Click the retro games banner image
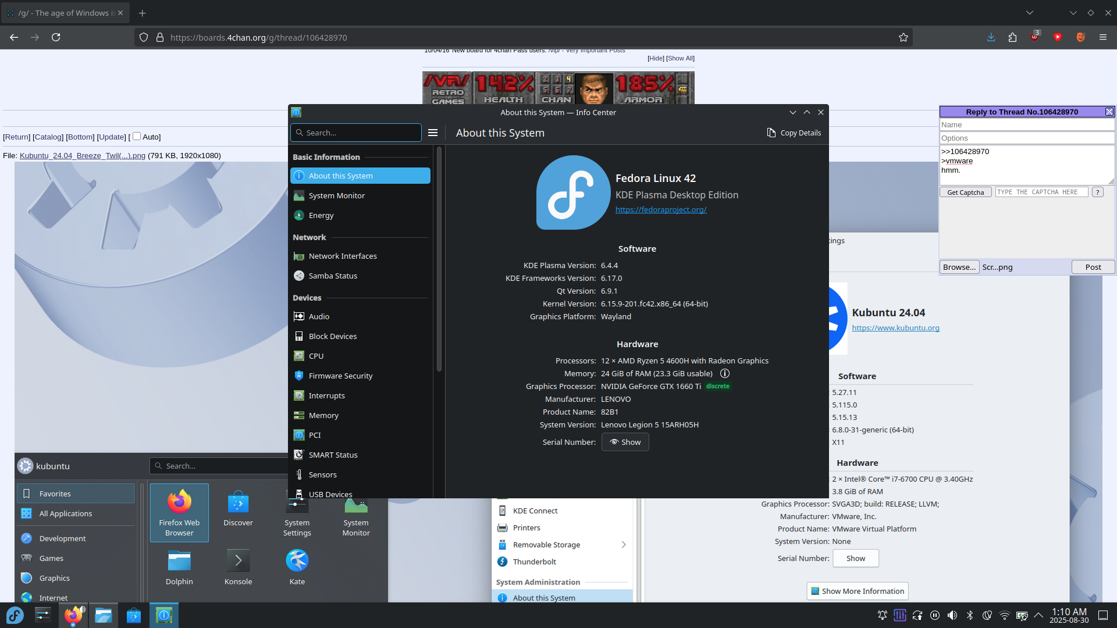This screenshot has height=628, width=1117. click(x=558, y=88)
